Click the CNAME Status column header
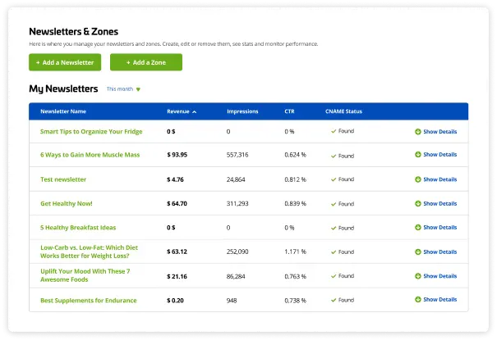This screenshot has height=340, width=497. tap(343, 111)
